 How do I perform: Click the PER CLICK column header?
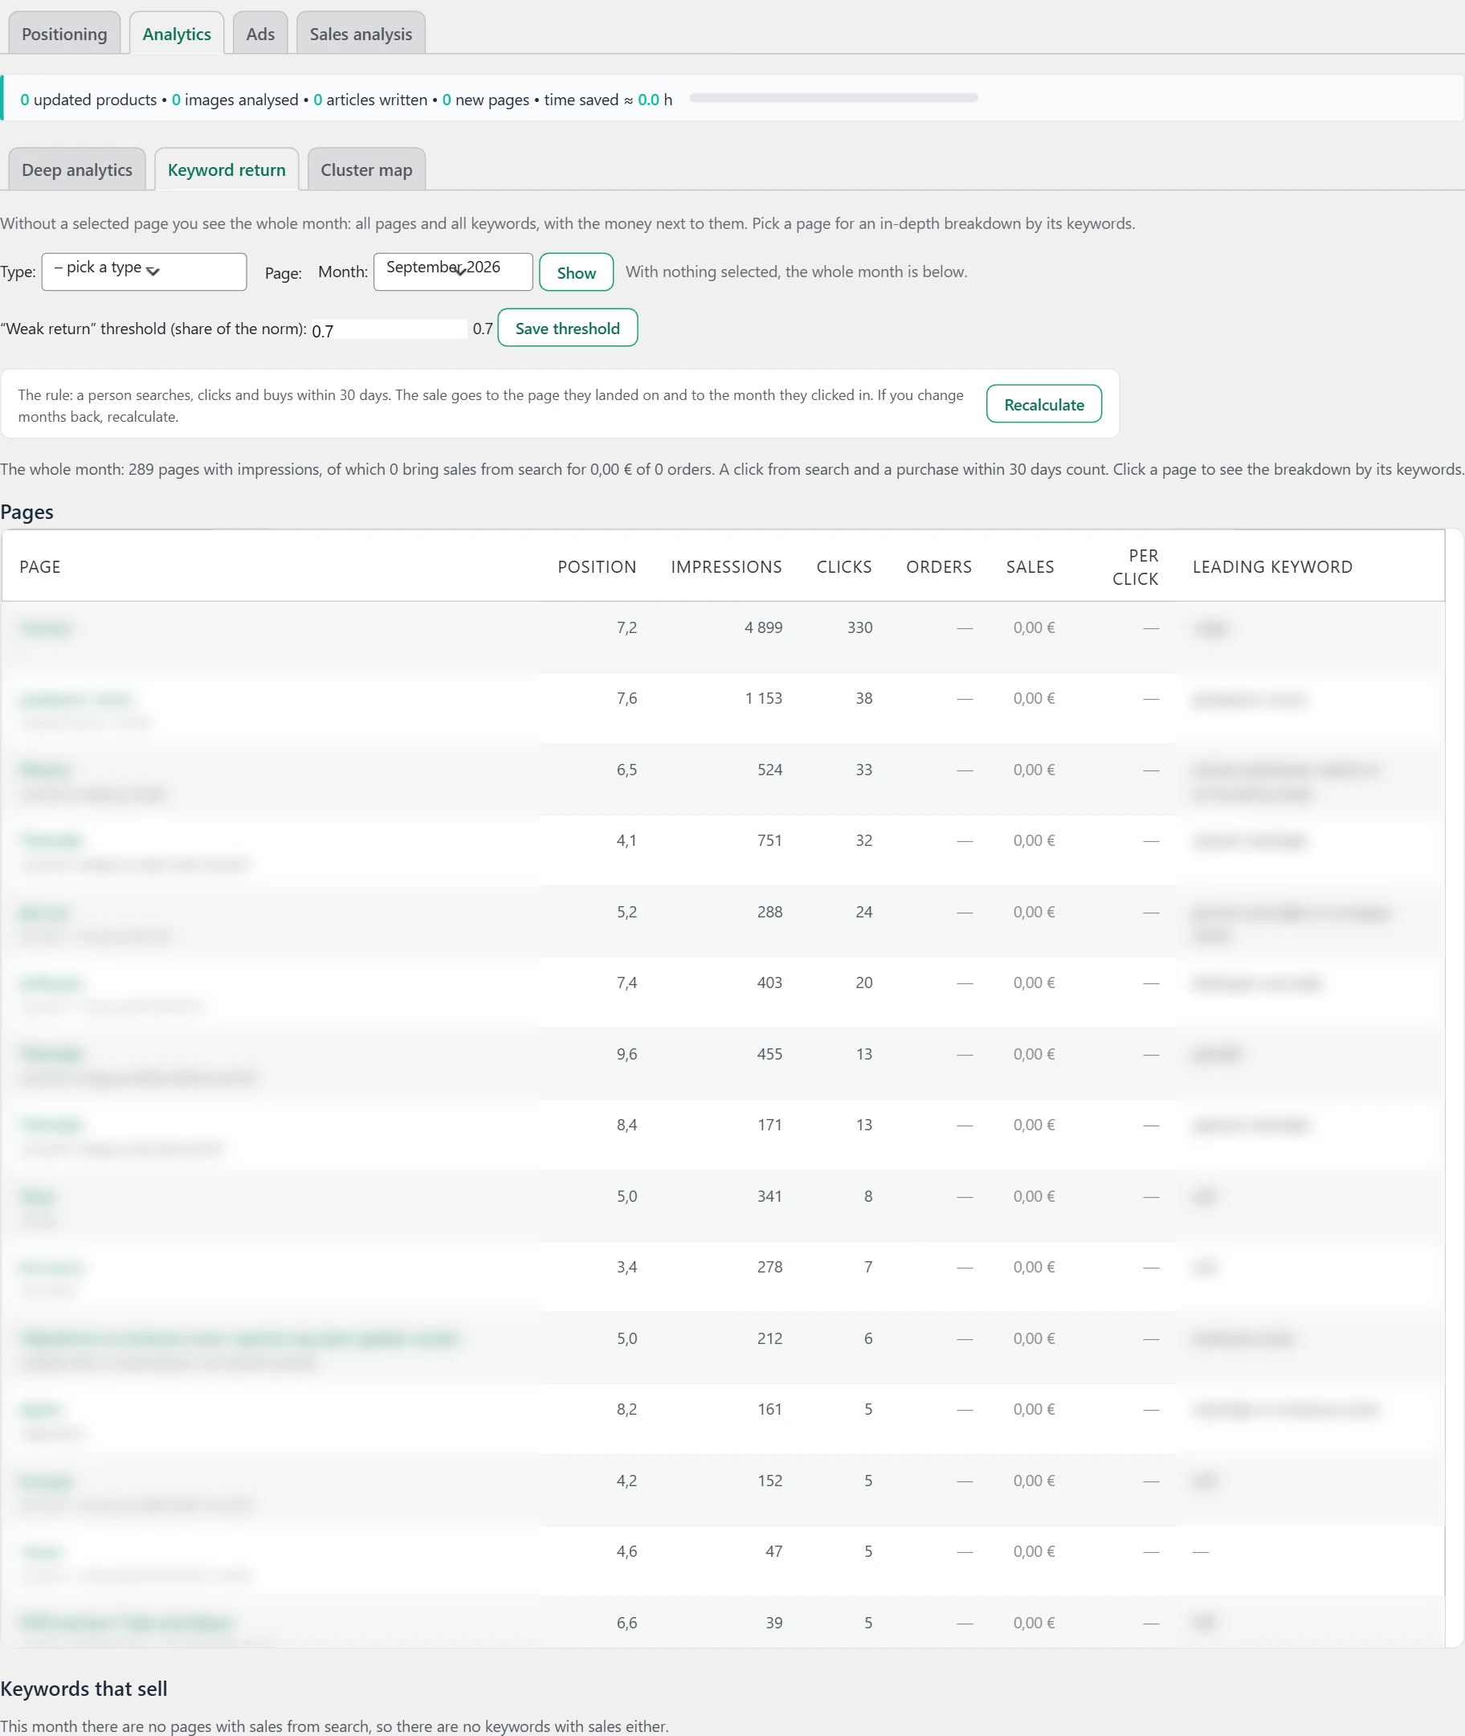point(1134,567)
